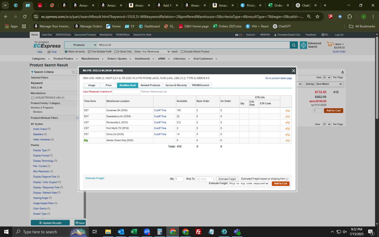
Task: Click popup Add to Cart button
Action: 281,184
